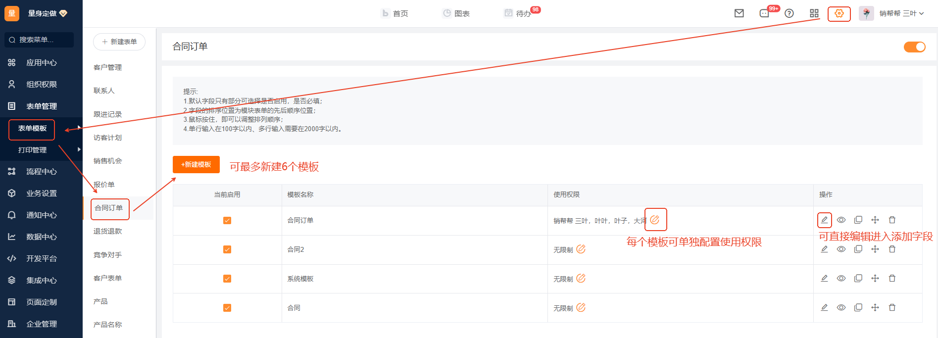Image resolution: width=938 pixels, height=338 pixels.
Task: Click the pencil edit icon for 合同2
Action: [825, 249]
